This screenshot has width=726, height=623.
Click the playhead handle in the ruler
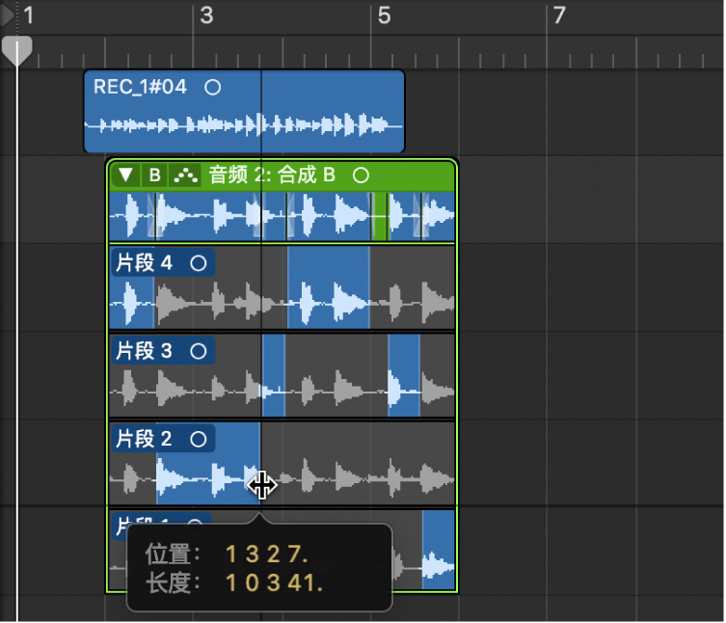17,50
